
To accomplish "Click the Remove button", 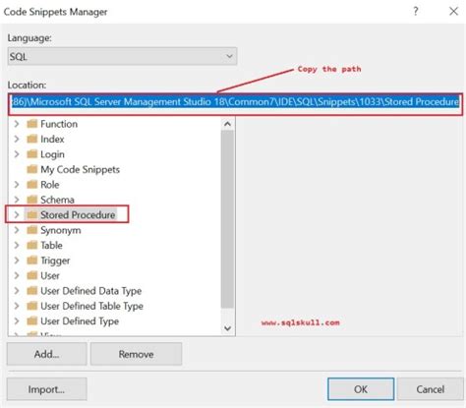I will click(x=136, y=354).
